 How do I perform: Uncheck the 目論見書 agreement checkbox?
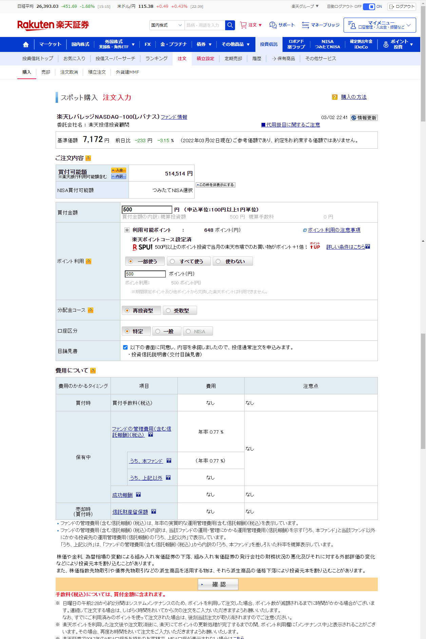pos(125,347)
